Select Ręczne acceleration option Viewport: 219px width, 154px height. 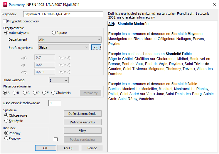coord(54,33)
